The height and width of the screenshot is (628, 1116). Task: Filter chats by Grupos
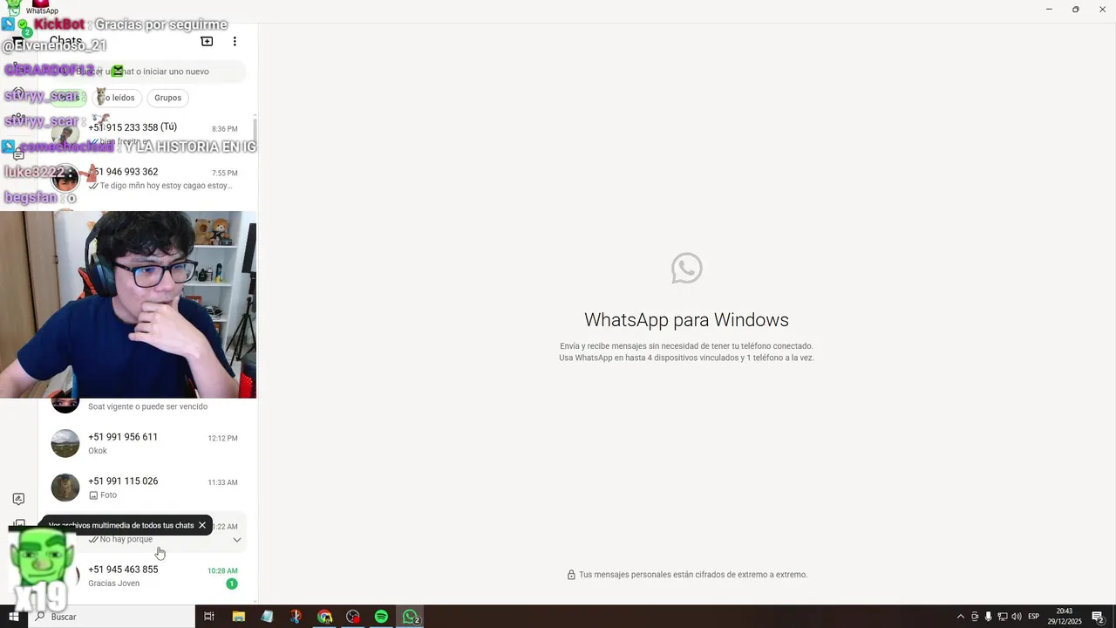[x=167, y=98]
